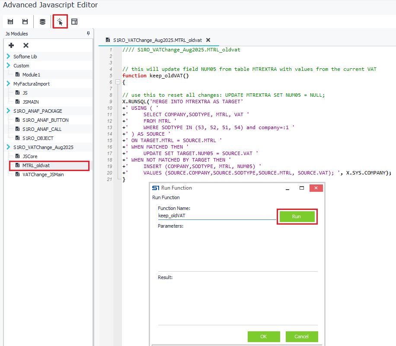Collapse the S1RO_ANAF_PACKAGE tree node
The width and height of the screenshot is (396, 346).
tap(8, 111)
